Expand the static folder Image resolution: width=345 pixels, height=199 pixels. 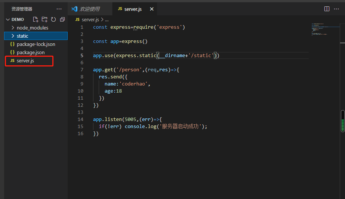(13, 36)
